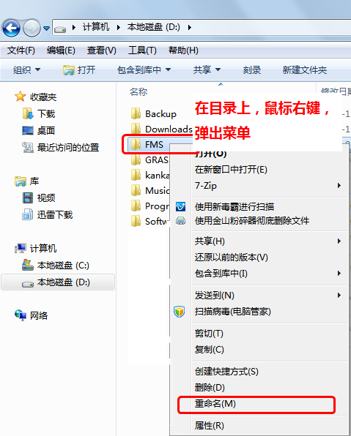The width and height of the screenshot is (351, 436).
Task: Click the 扫描病毒(电脑管家) shield icon
Action: pos(179,312)
